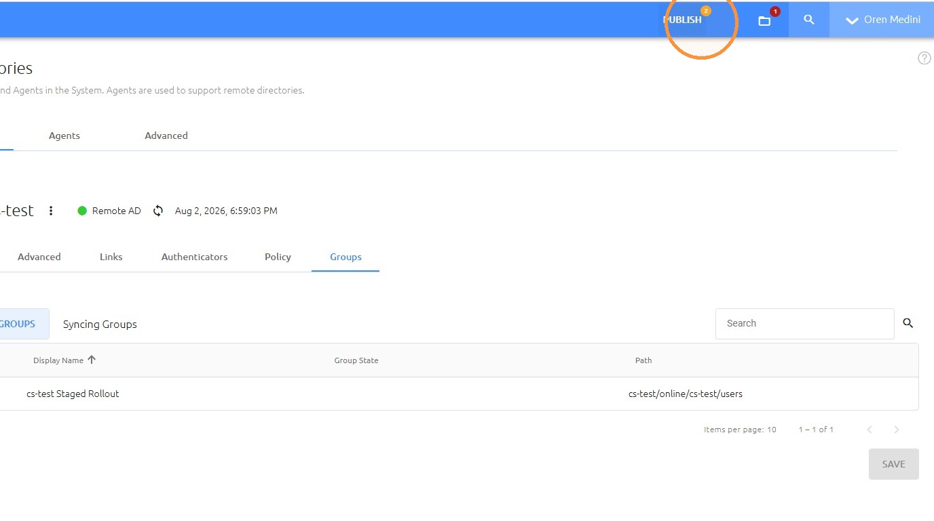Click the path cs-test/online/cs-test/users
This screenshot has width=934, height=521.
[686, 394]
